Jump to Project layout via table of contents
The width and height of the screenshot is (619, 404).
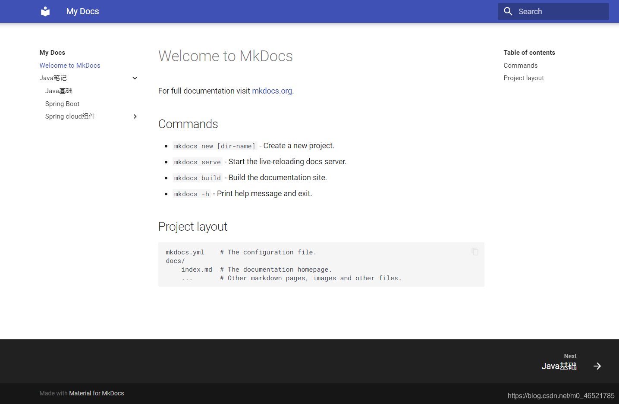(524, 78)
